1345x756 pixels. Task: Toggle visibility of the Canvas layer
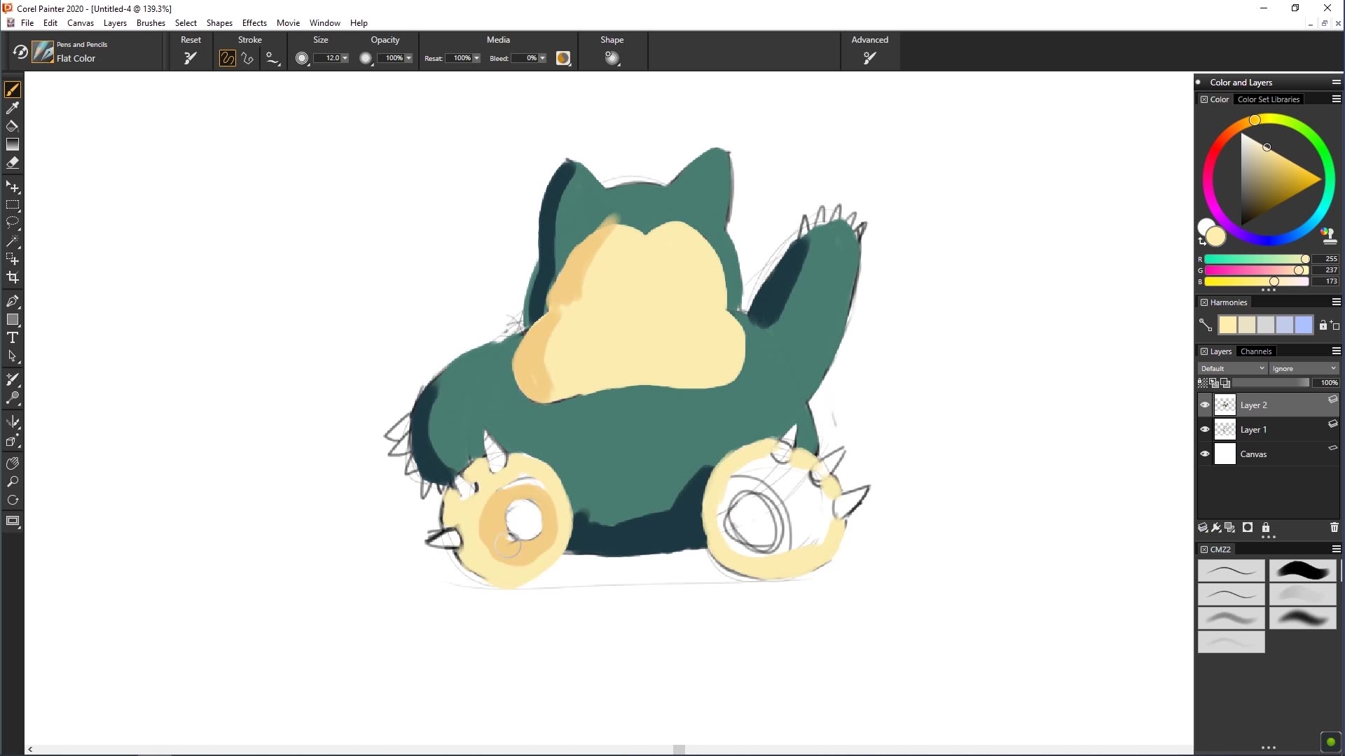click(1204, 454)
